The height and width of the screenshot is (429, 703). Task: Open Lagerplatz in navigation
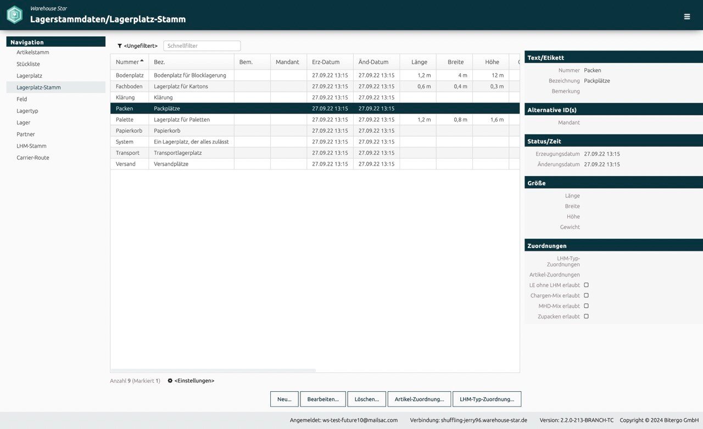[56, 76]
